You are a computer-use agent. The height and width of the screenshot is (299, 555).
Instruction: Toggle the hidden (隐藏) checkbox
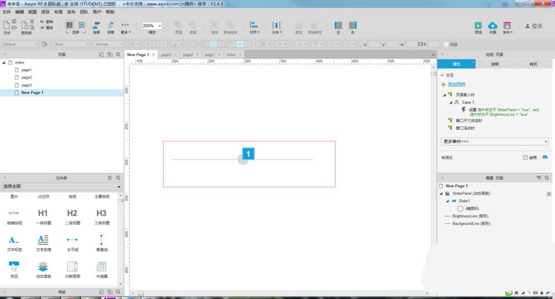(x=446, y=44)
